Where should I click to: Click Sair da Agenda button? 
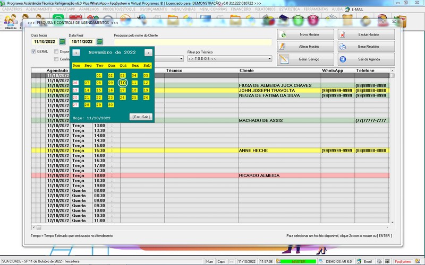point(366,59)
